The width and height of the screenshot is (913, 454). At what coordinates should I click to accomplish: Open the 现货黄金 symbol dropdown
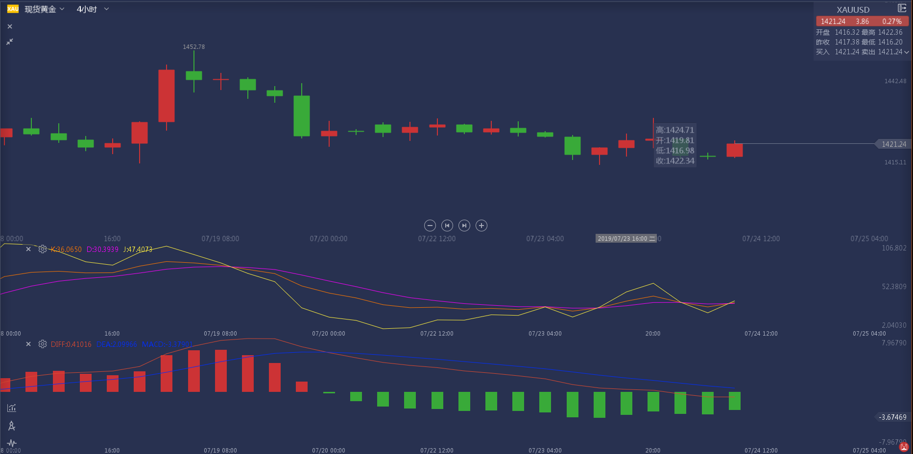[44, 9]
